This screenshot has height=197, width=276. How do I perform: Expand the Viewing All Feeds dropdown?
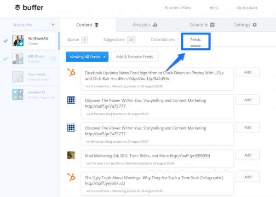87,57
